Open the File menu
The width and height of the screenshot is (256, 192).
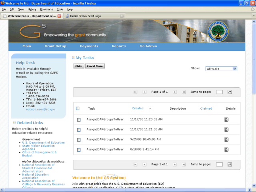(x=4, y=9)
